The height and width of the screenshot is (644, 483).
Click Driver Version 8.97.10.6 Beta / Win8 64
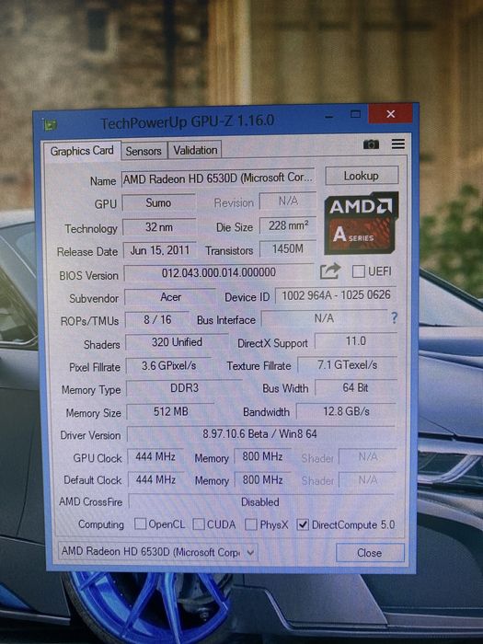point(260,434)
